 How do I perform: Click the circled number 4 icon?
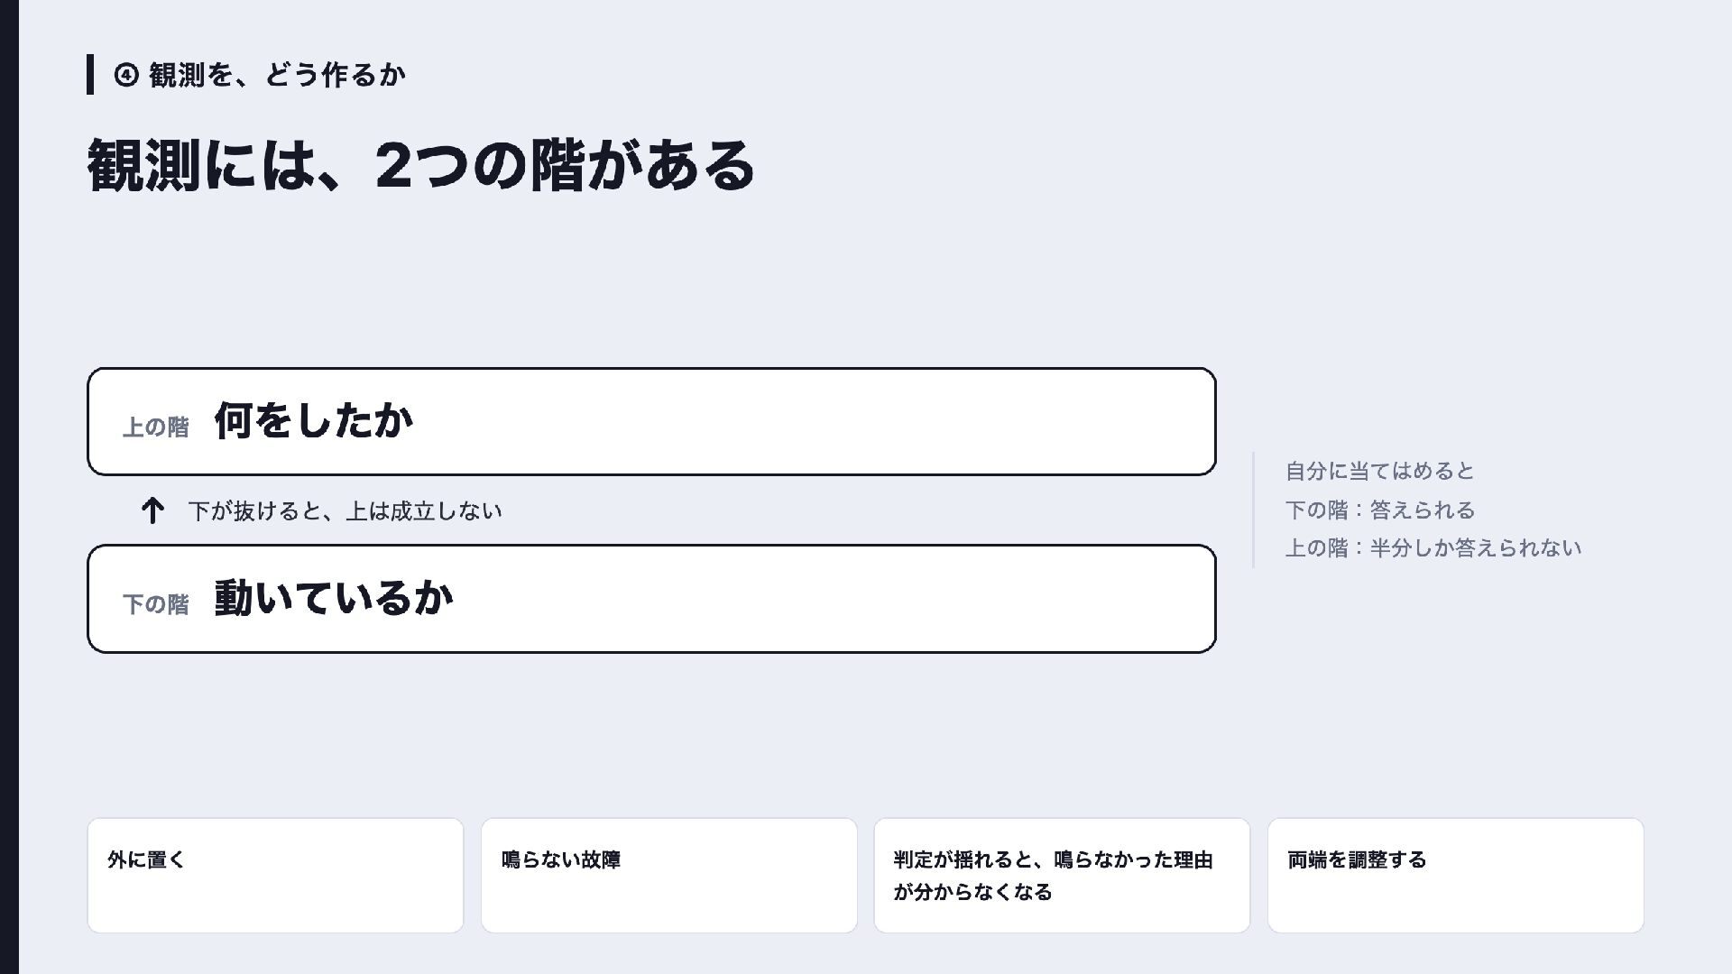point(126,75)
